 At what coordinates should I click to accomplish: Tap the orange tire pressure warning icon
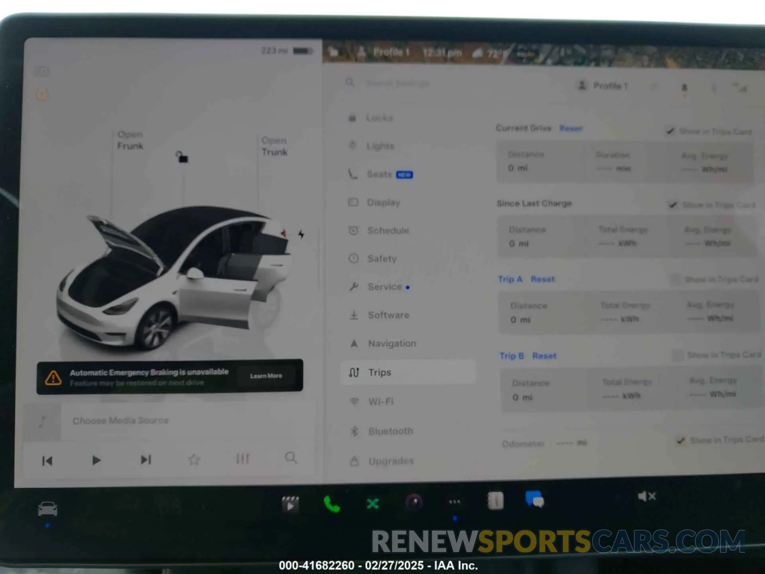pyautogui.click(x=42, y=94)
